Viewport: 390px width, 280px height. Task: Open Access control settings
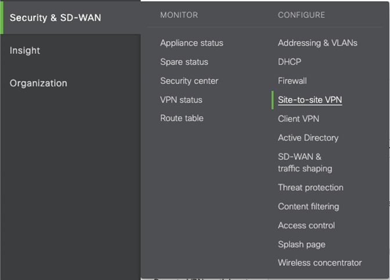pos(306,226)
